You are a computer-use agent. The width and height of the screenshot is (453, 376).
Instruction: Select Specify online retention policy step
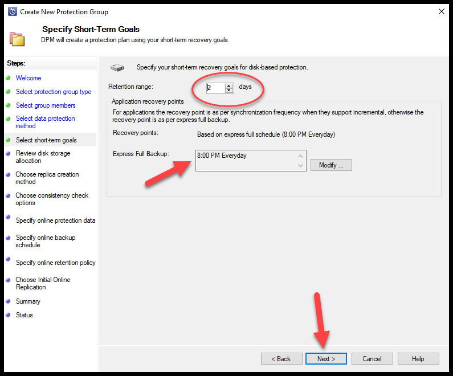click(56, 263)
